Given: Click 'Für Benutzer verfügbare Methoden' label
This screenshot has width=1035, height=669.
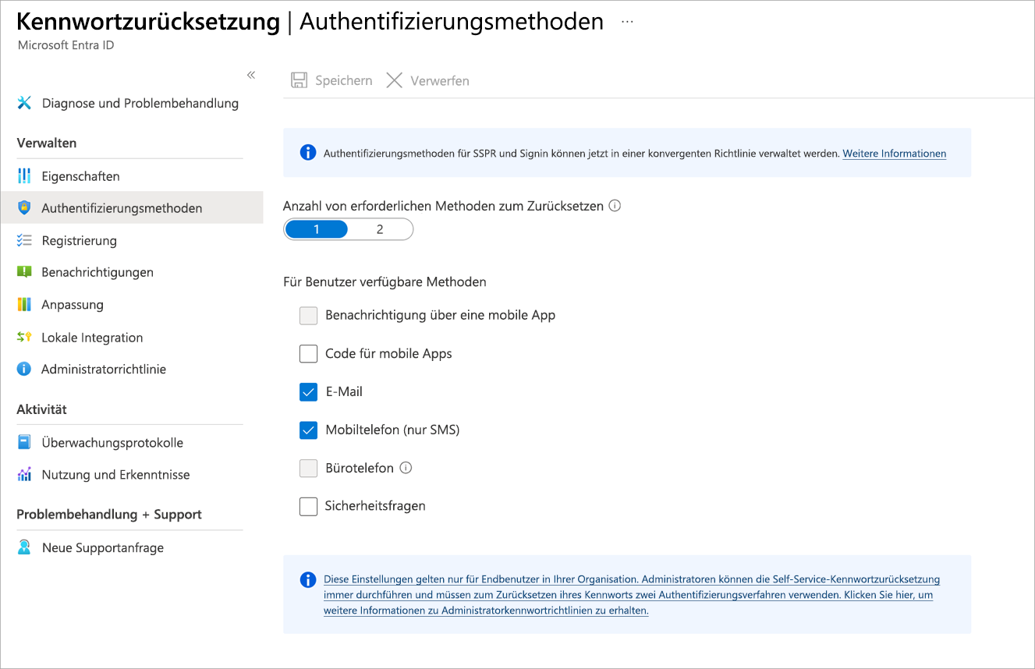Looking at the screenshot, I should tap(385, 281).
